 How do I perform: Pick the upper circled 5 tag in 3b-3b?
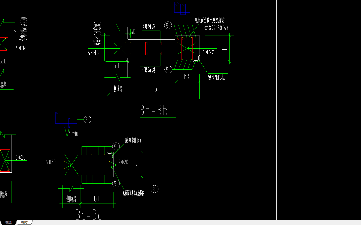pos(168,25)
